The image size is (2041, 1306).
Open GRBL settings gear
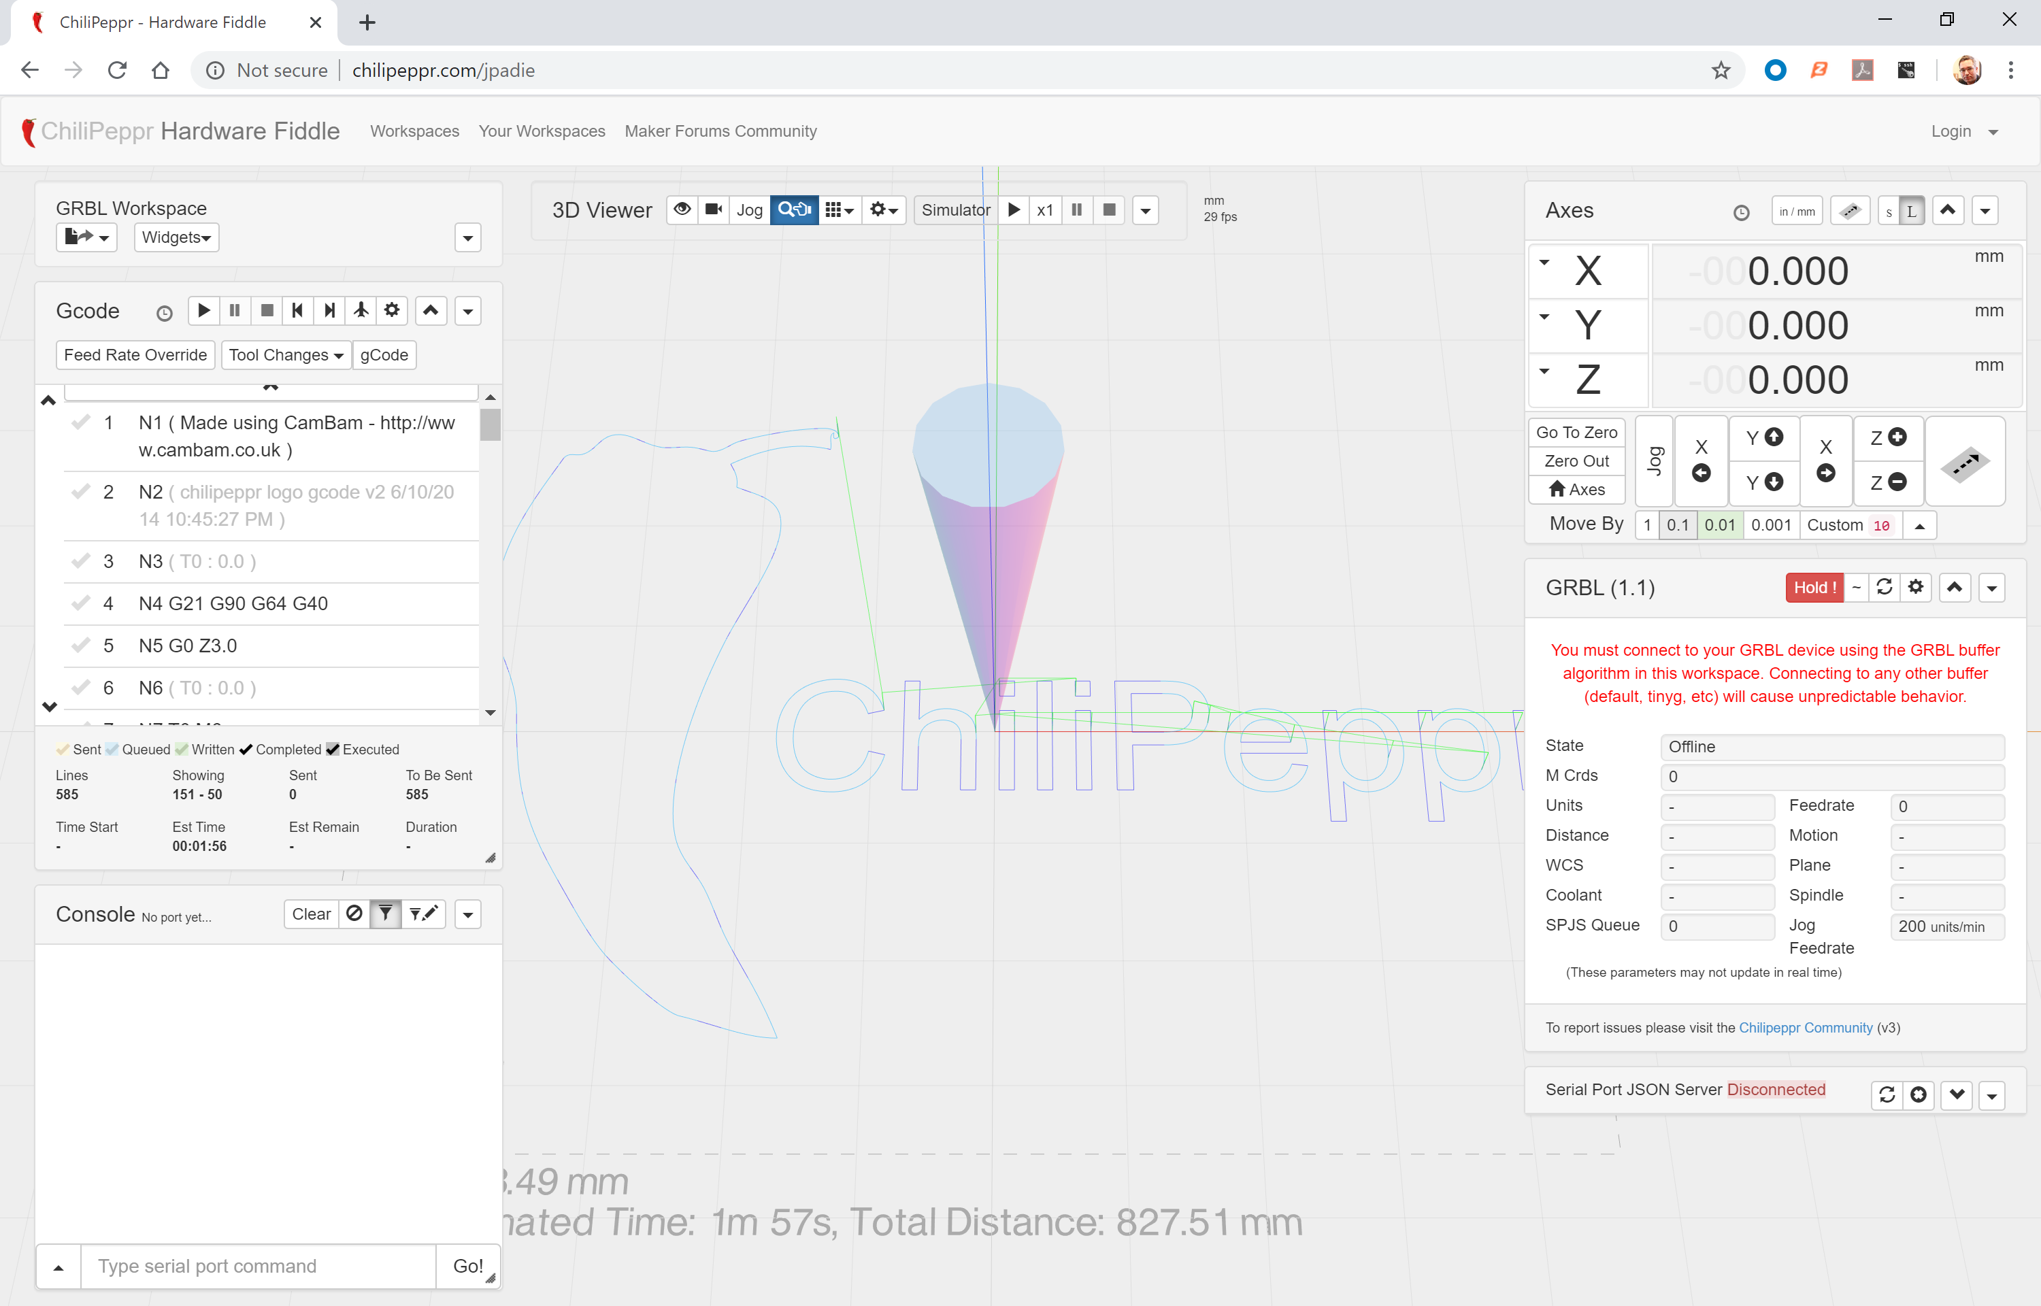click(x=1916, y=587)
